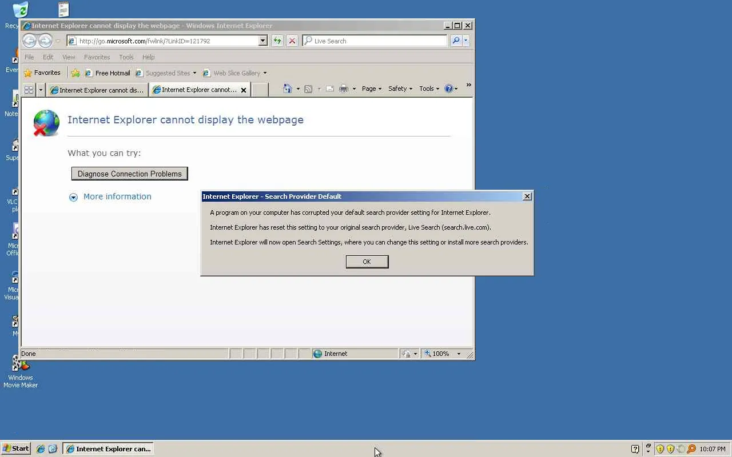Click the Internet Explorer taskbar button

coord(108,449)
